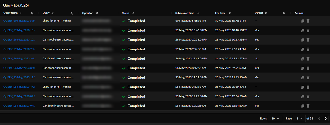
Task: Delete the query with the No verdict
Action: pyautogui.click(x=308, y=59)
